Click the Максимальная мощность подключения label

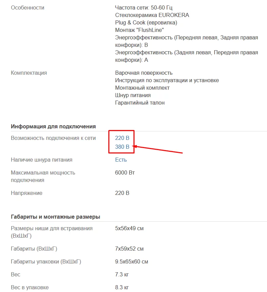tap(43, 176)
